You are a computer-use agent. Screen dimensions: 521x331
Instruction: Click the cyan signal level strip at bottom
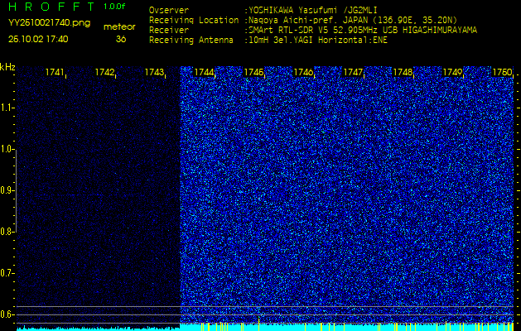[x=265, y=327]
